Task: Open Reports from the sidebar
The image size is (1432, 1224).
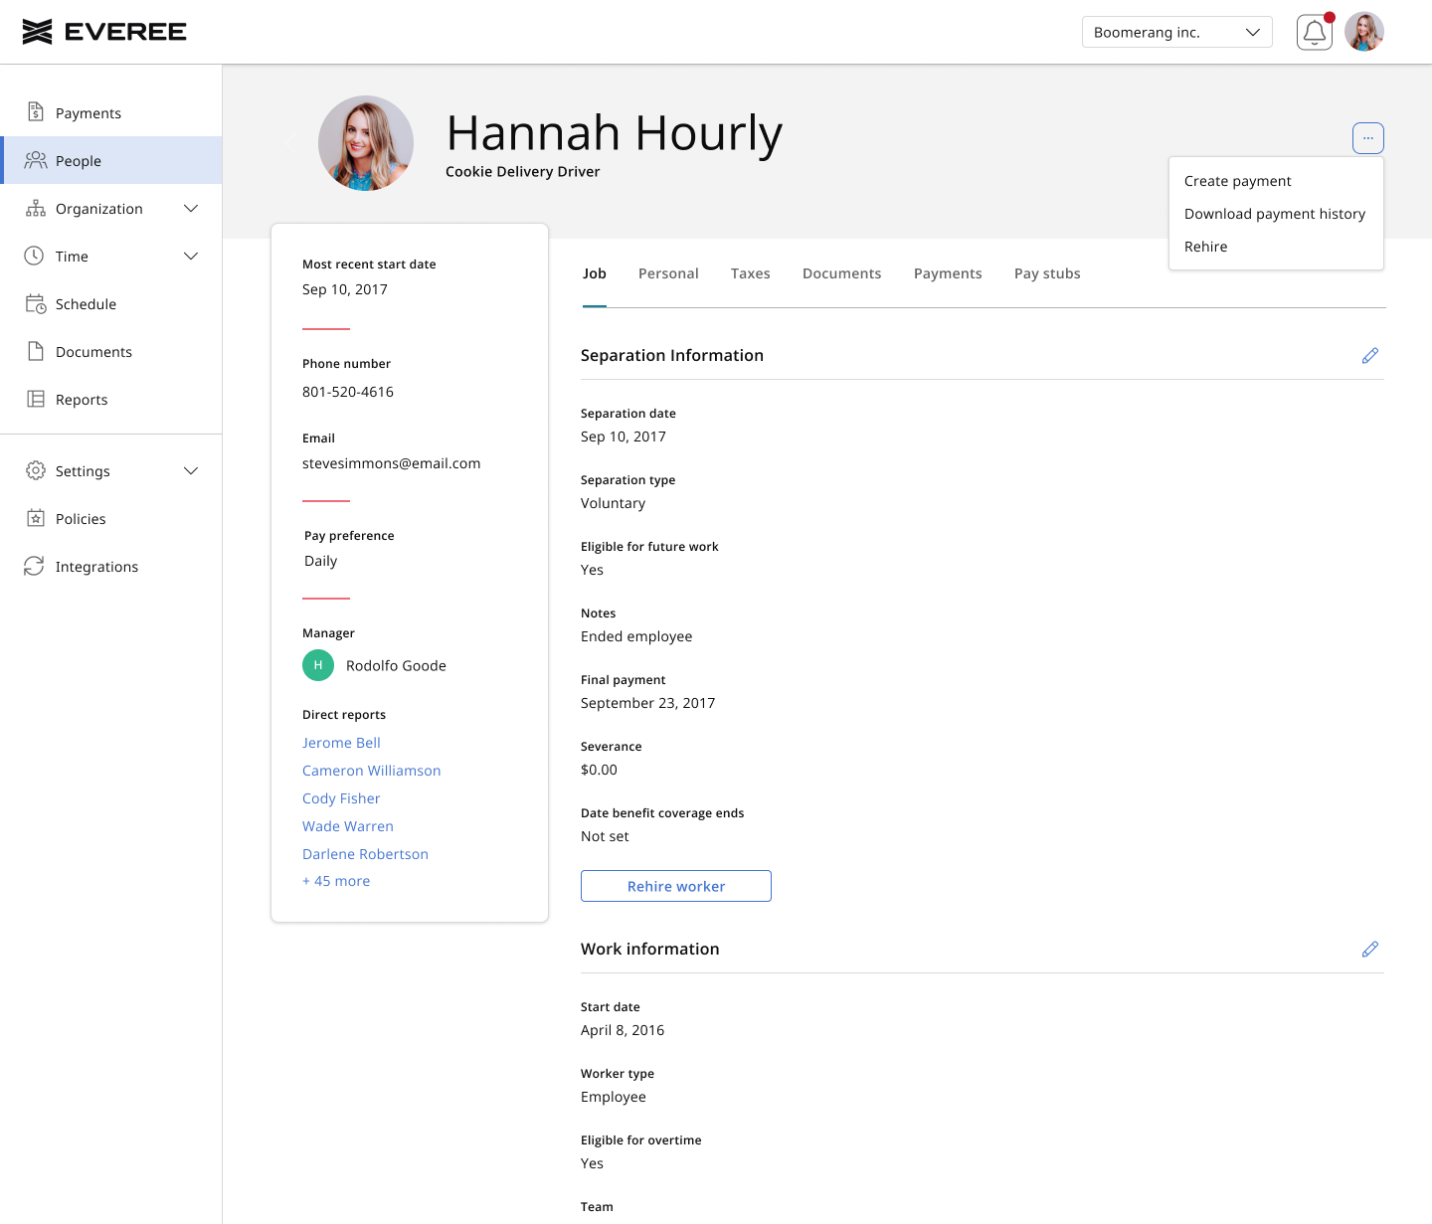Action: 110,399
